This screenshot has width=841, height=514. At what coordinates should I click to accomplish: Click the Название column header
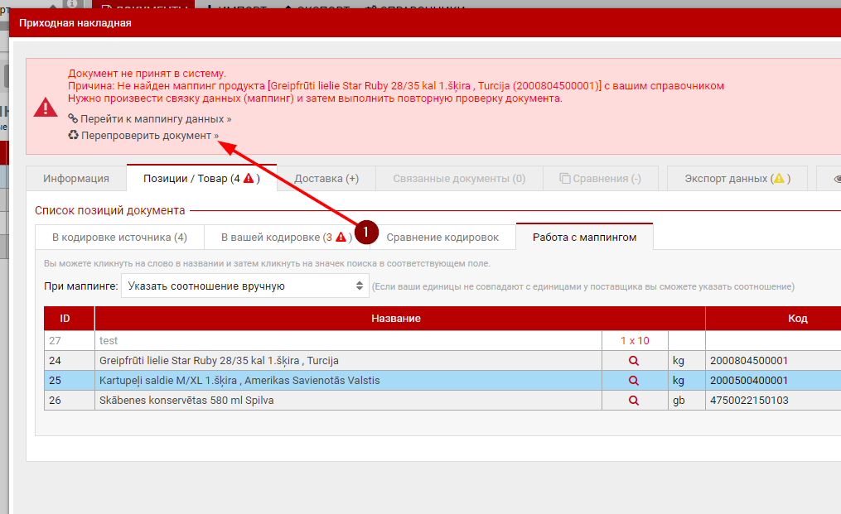point(396,319)
